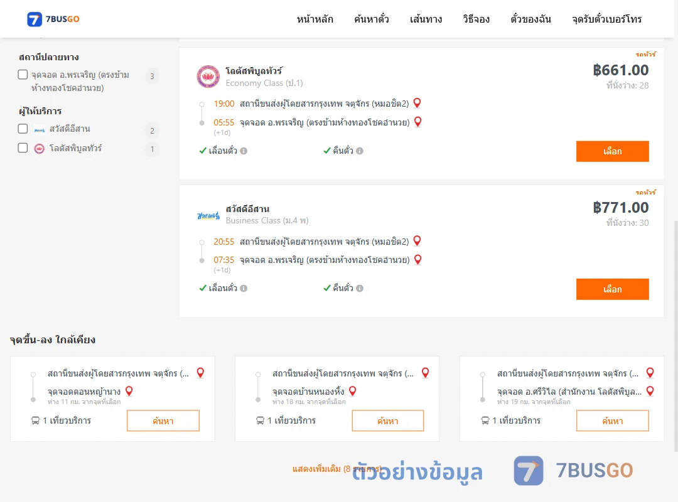The height and width of the screenshot is (502, 678).
Task: Click bus icon in อ.ศรีวิไล card
Action: [485, 420]
